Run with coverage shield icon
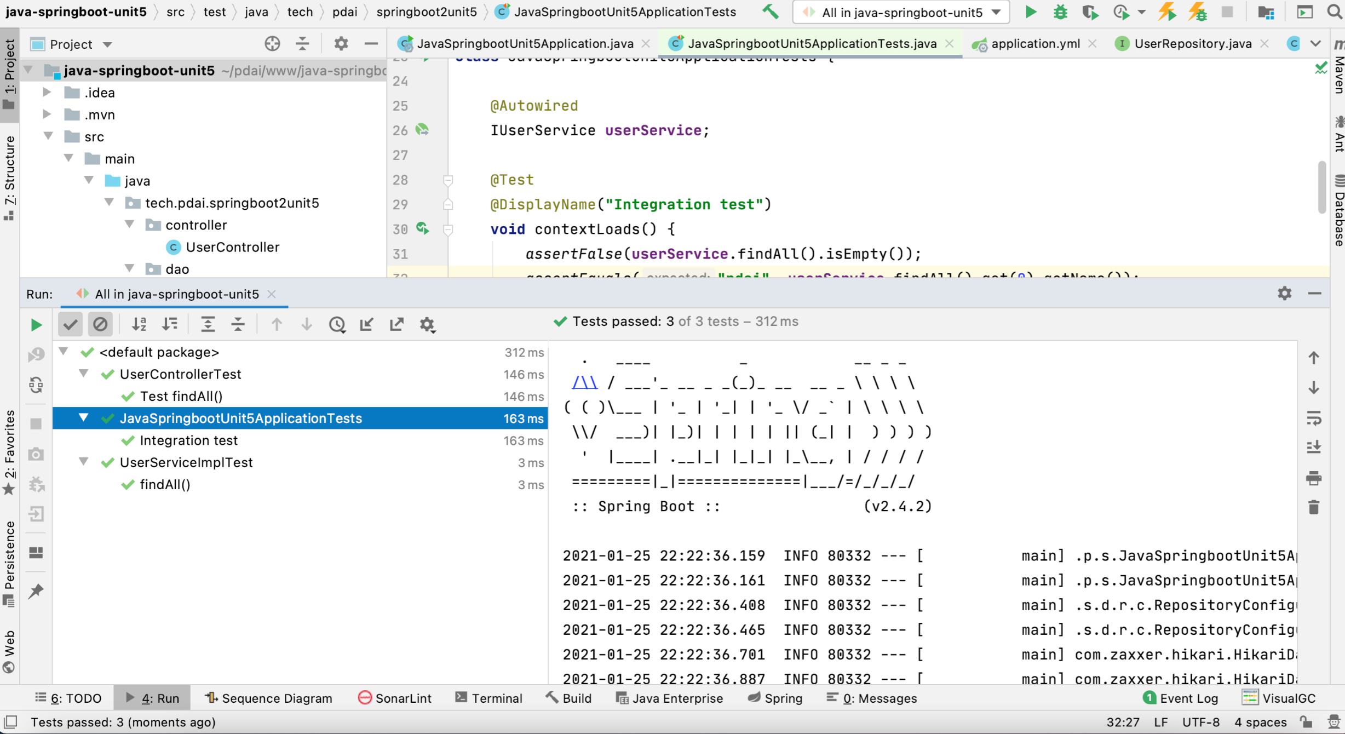 pyautogui.click(x=1090, y=12)
